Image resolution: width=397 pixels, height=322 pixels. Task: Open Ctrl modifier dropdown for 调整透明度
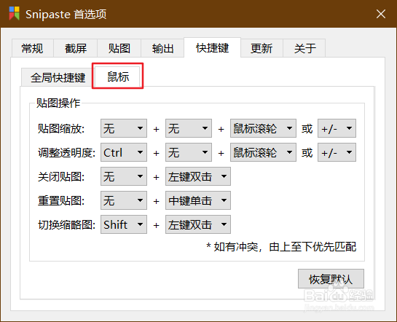point(124,152)
